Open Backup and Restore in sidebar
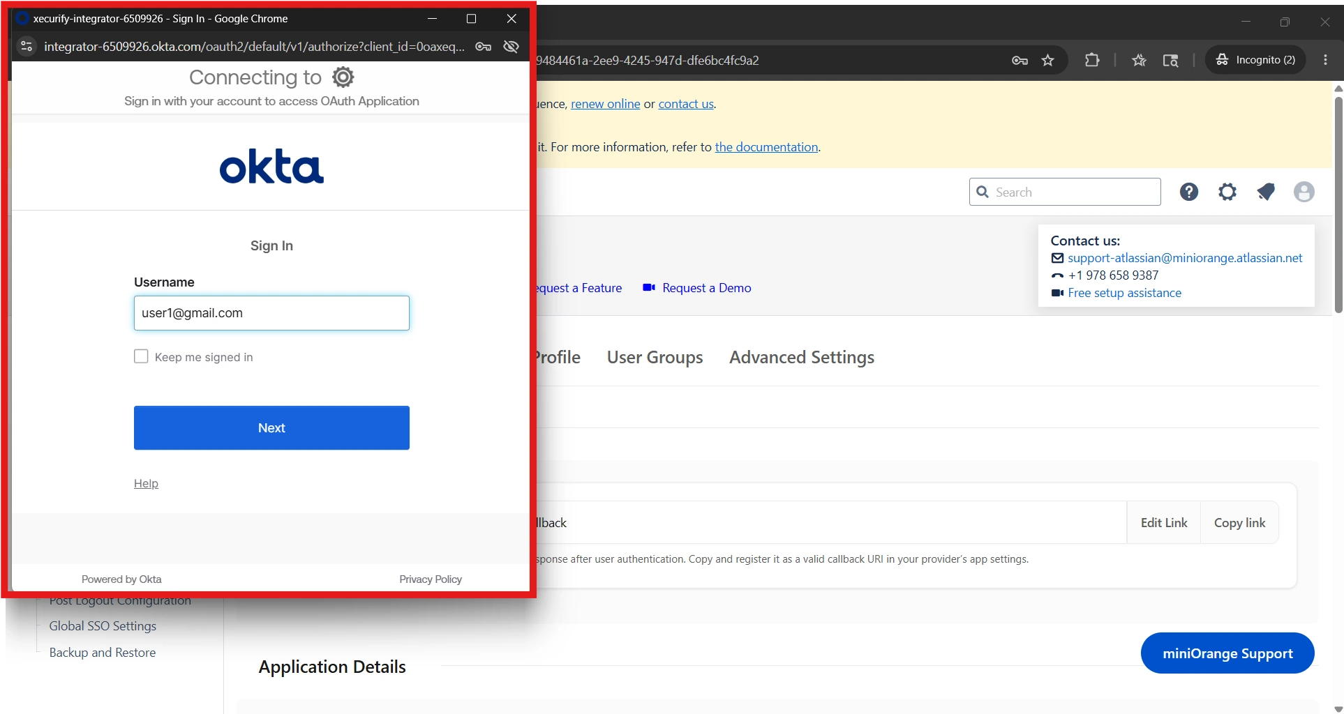The width and height of the screenshot is (1344, 714). point(103,653)
